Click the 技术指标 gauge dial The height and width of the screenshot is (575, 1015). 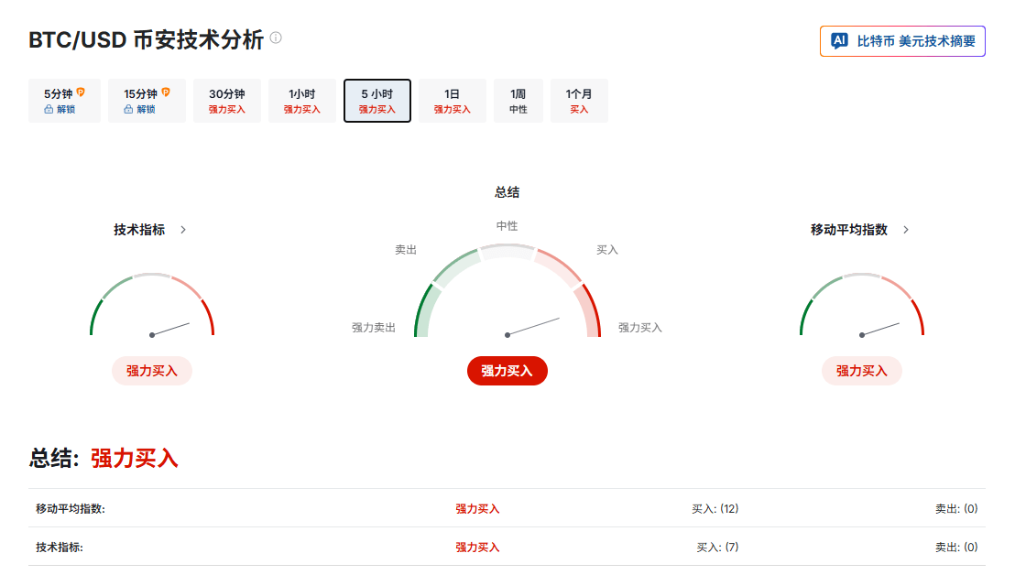point(152,304)
